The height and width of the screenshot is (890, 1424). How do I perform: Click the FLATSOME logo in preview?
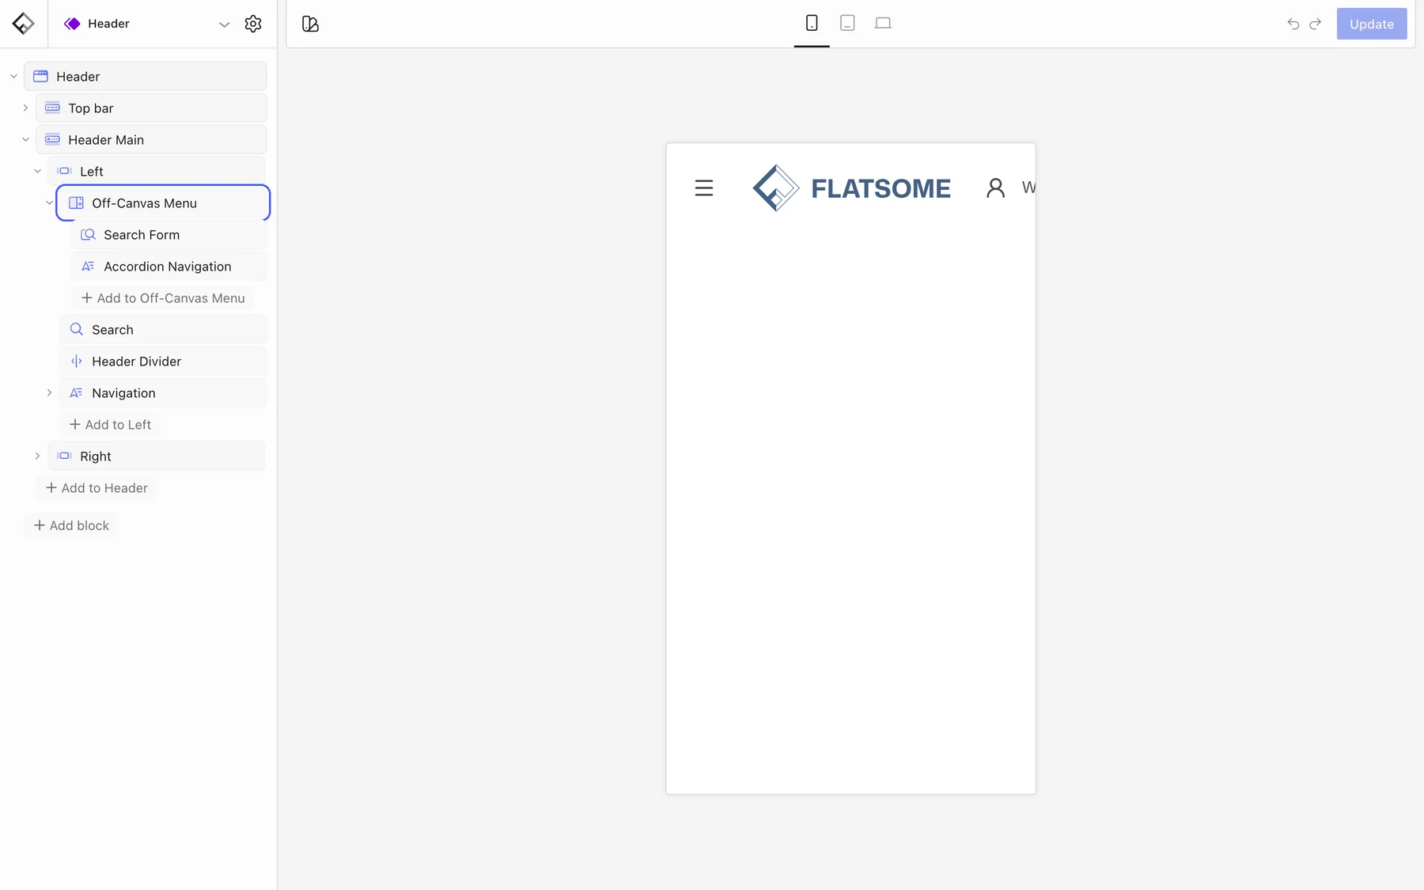(851, 188)
